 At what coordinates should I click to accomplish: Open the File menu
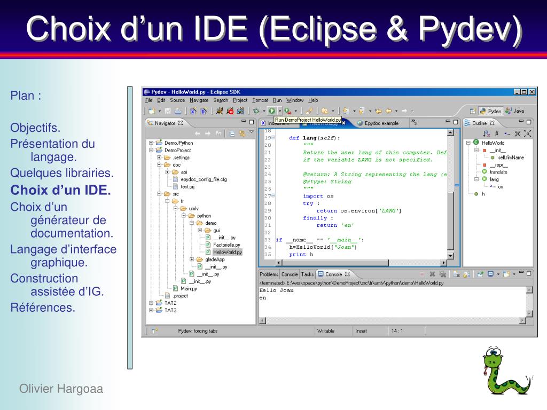[149, 100]
